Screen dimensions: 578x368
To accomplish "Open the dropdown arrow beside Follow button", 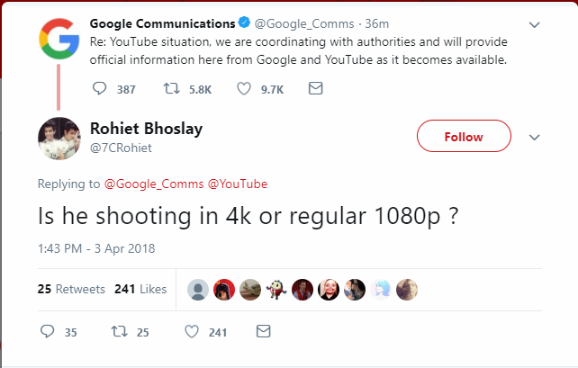I will click(534, 138).
